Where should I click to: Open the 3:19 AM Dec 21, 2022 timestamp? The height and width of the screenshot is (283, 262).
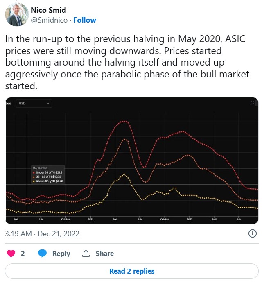tap(42, 234)
